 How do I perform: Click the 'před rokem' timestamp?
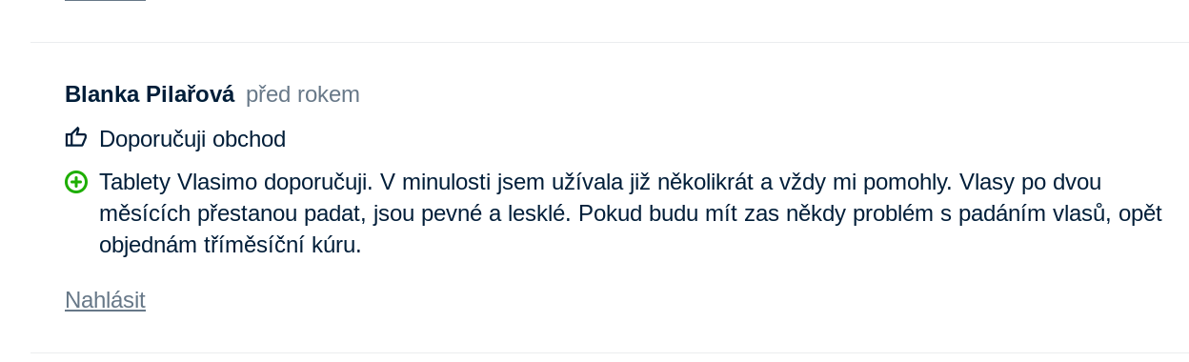(303, 94)
